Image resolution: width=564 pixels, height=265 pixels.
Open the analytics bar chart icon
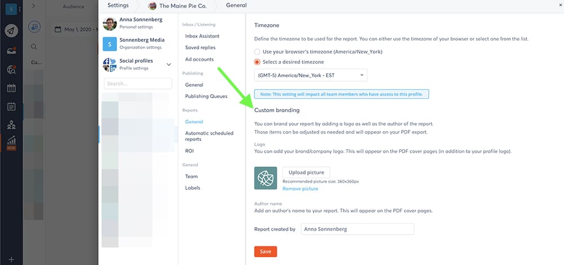click(11, 140)
